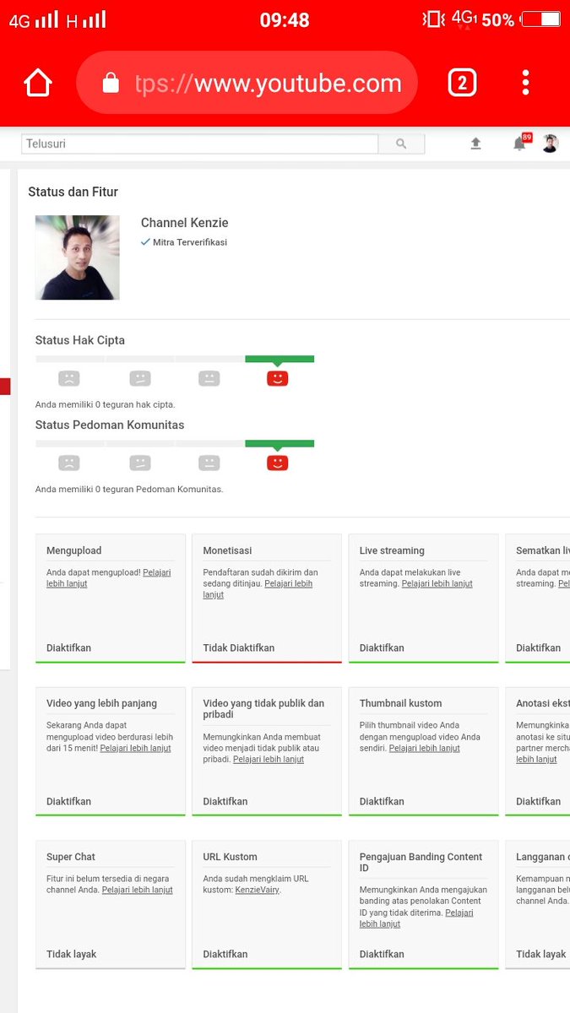Click first sad face under Status Pedoman Komunitas
Image resolution: width=570 pixels, height=1013 pixels.
point(69,463)
